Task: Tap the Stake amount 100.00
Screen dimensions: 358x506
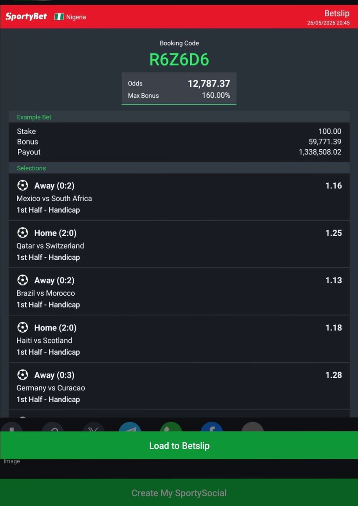Action: pos(330,132)
